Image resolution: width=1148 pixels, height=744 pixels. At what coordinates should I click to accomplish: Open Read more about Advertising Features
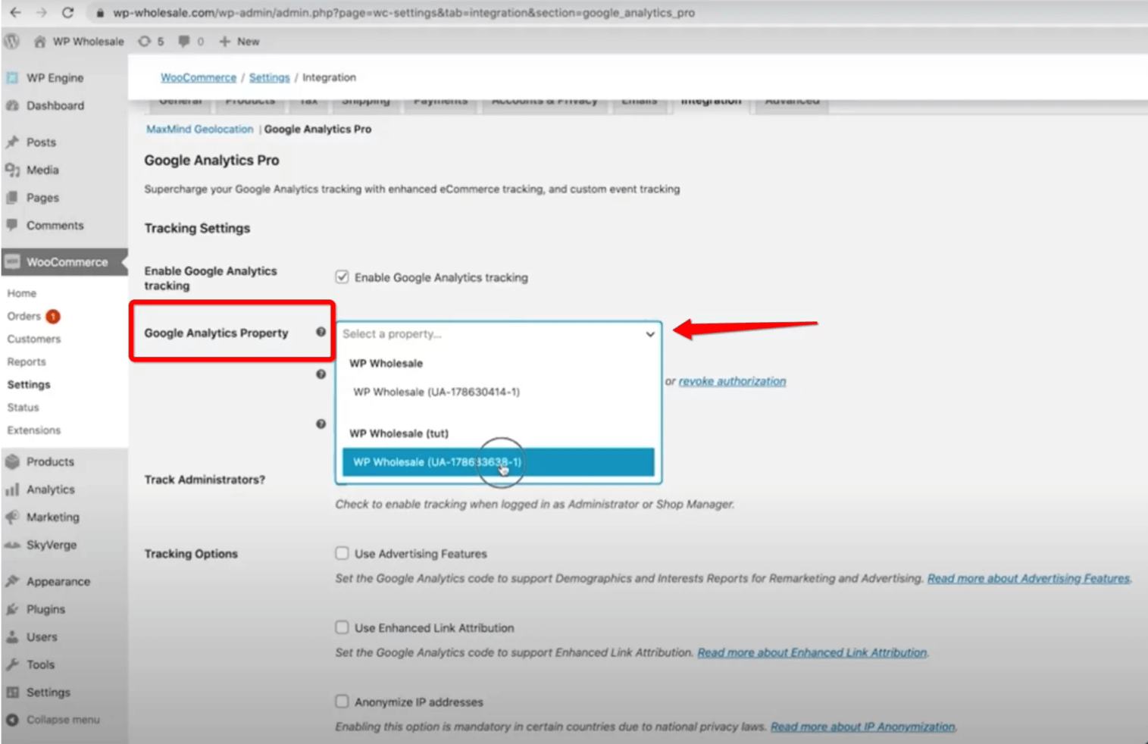tap(1028, 578)
